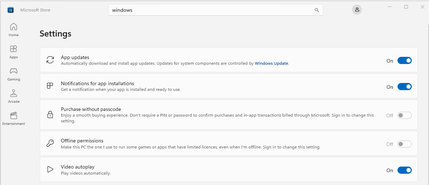Maximize the Microsoft Store window
The height and width of the screenshot is (185, 429).
tap(406, 7)
